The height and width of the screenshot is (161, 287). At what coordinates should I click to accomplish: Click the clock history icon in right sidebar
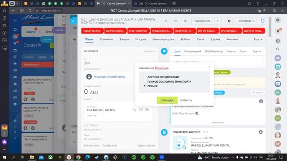point(278,41)
